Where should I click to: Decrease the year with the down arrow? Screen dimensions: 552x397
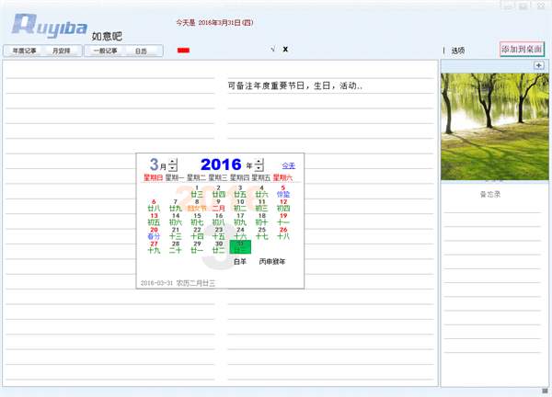point(259,168)
